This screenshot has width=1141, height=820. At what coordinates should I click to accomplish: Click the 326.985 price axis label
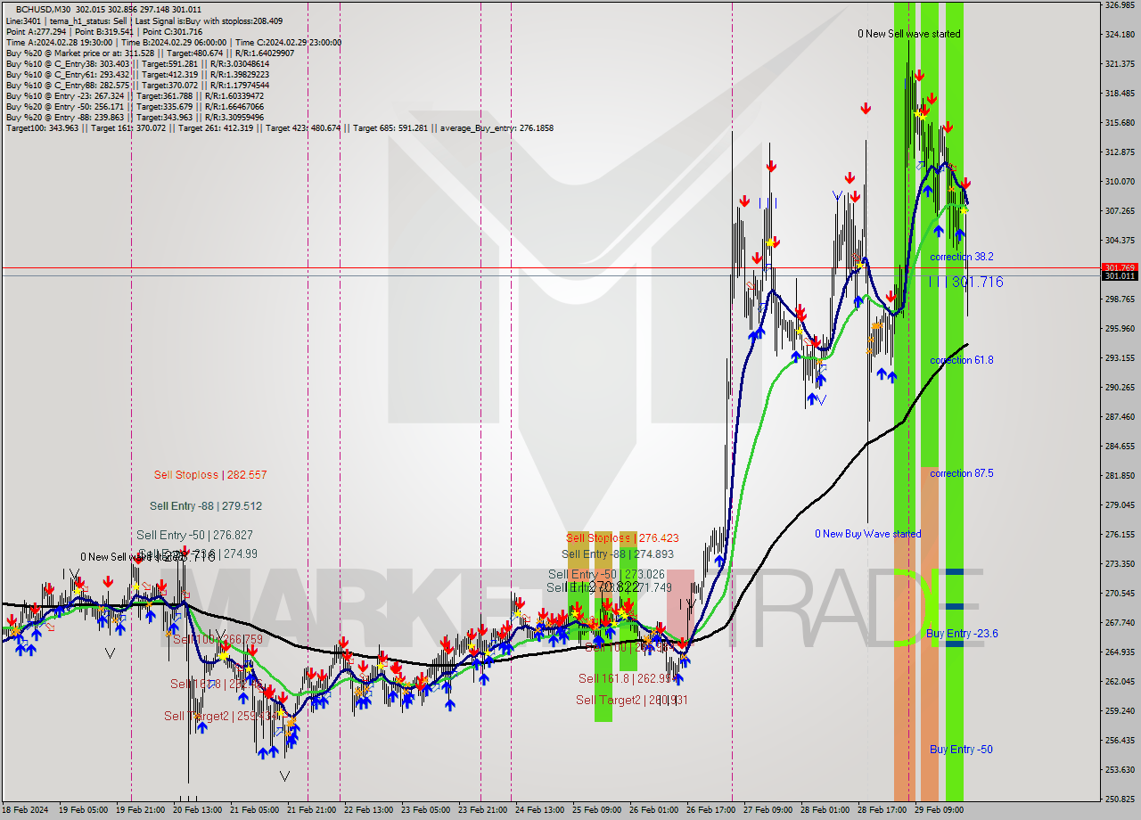click(1120, 5)
